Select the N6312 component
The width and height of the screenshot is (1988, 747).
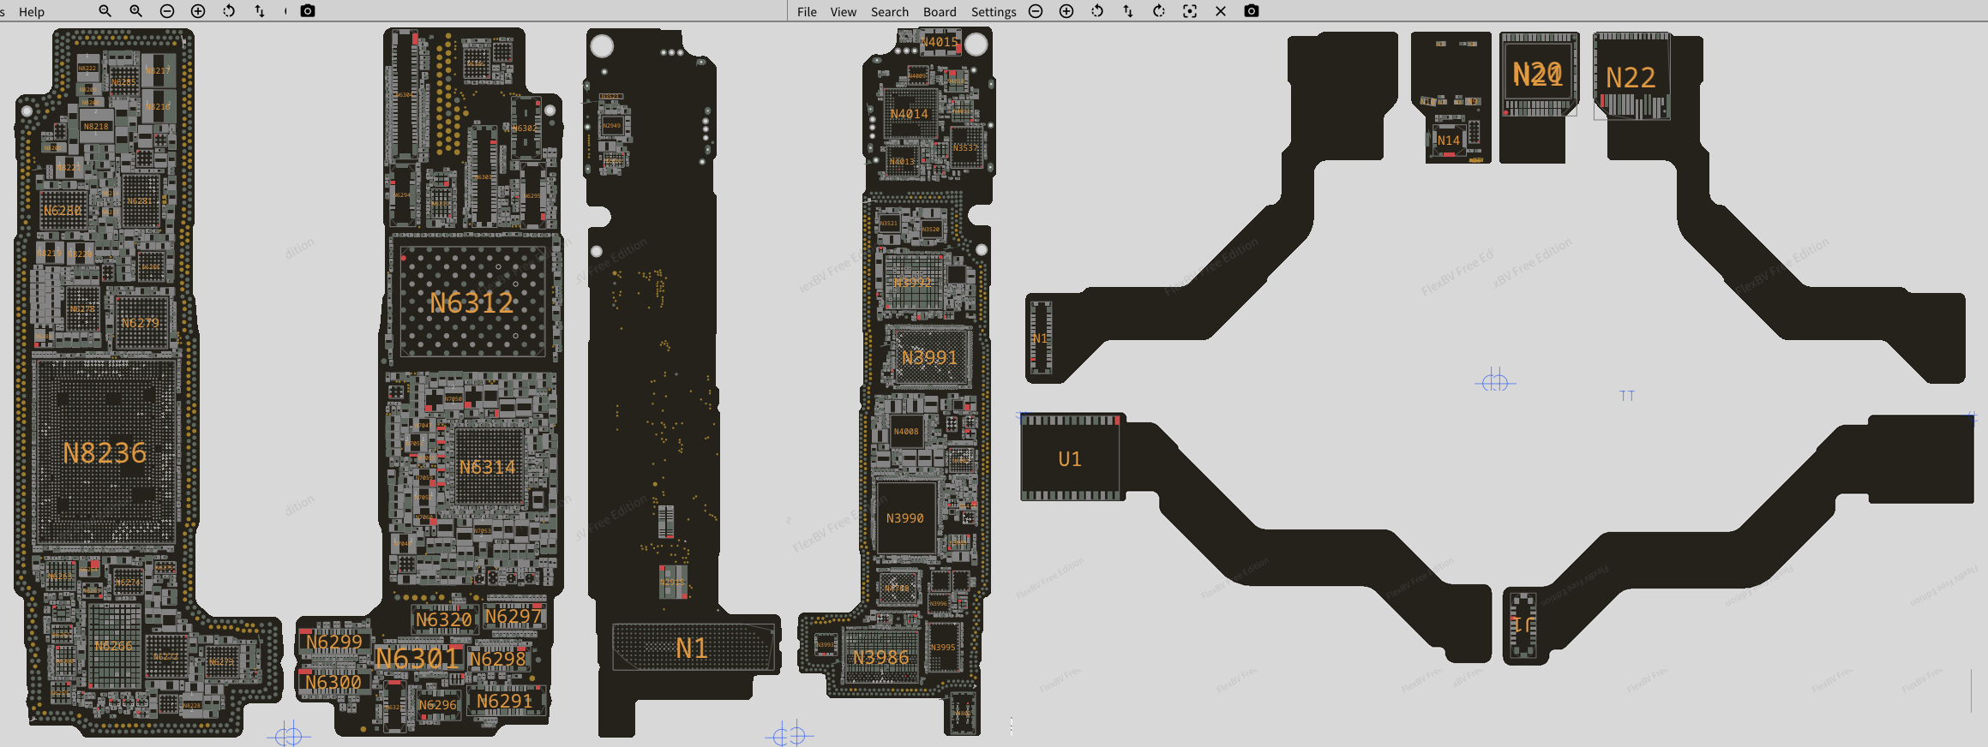click(x=471, y=302)
